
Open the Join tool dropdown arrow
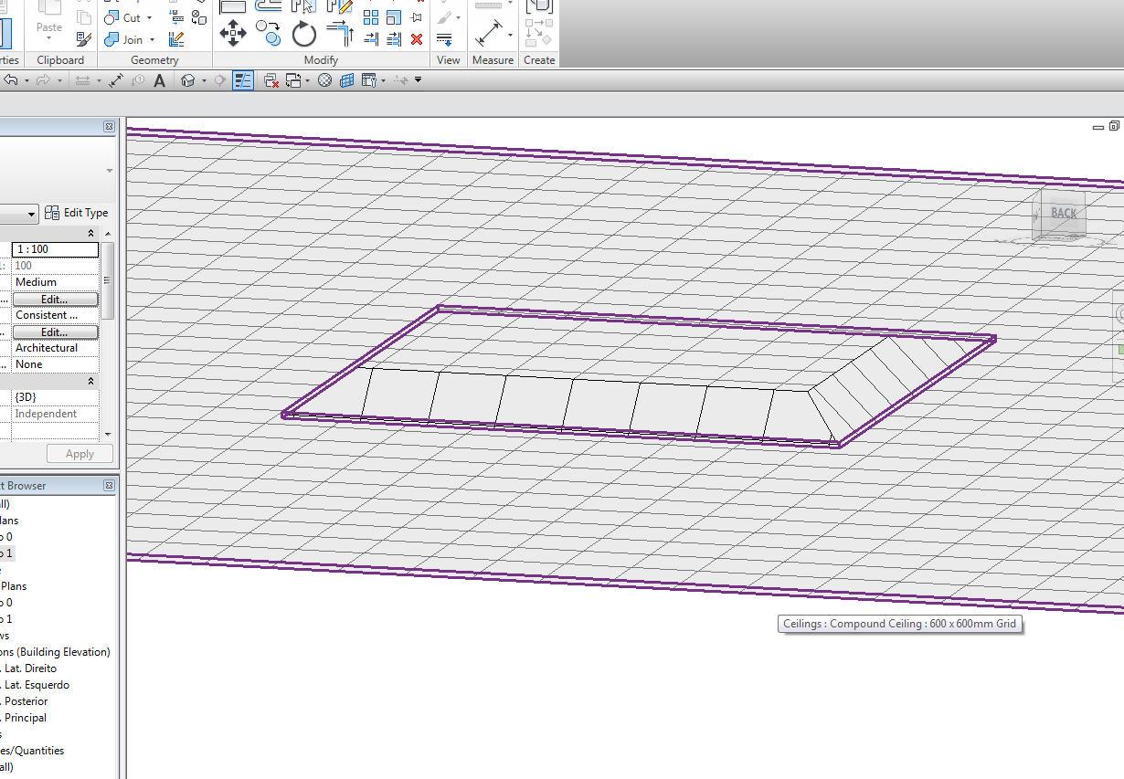click(x=153, y=40)
